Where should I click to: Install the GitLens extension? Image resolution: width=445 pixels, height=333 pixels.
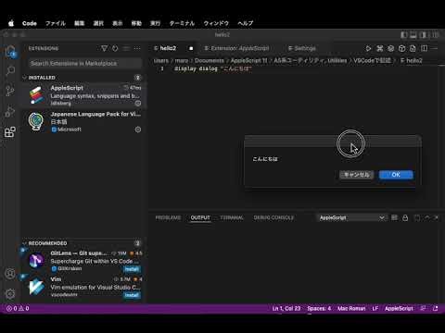tap(132, 269)
